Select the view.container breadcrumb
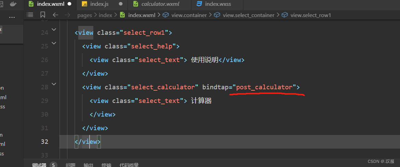Image resolution: width=400 pixels, height=167 pixels. click(189, 15)
